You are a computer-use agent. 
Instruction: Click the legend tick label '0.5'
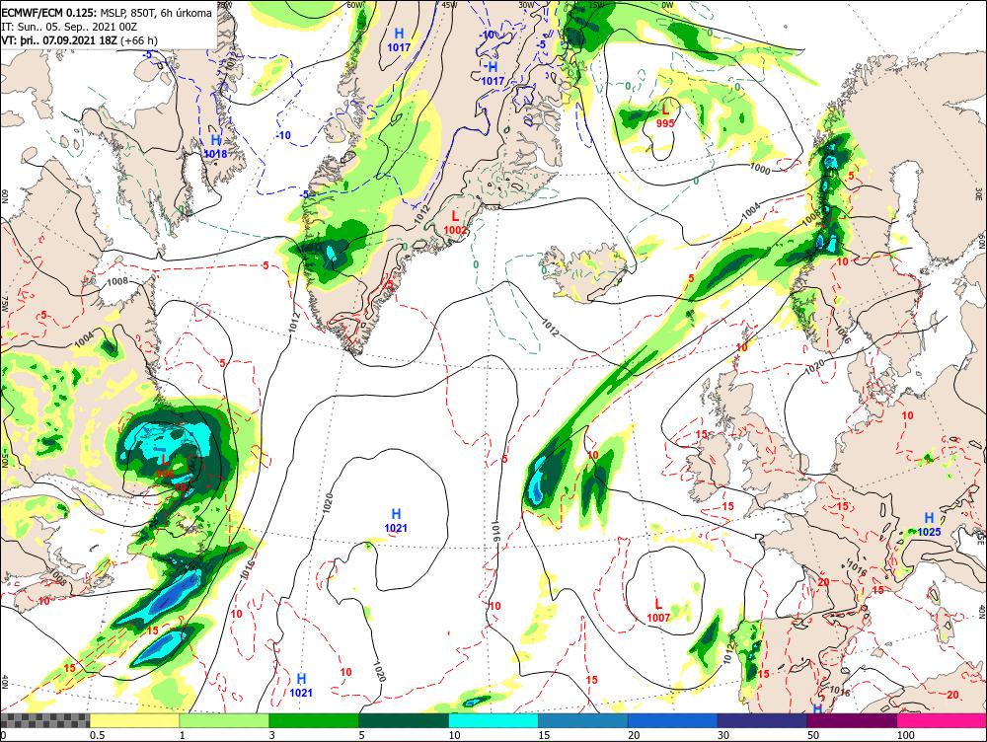[x=97, y=735]
